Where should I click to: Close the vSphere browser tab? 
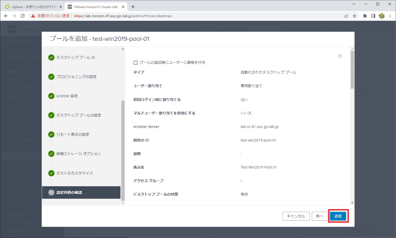coord(60,7)
